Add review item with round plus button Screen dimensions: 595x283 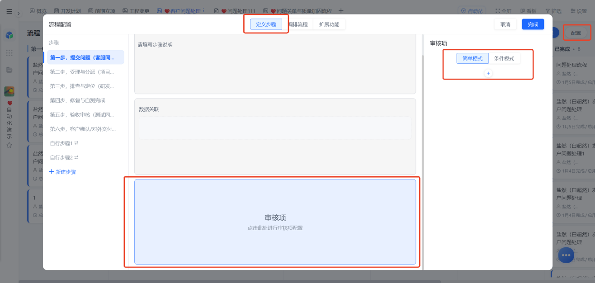tap(488, 73)
